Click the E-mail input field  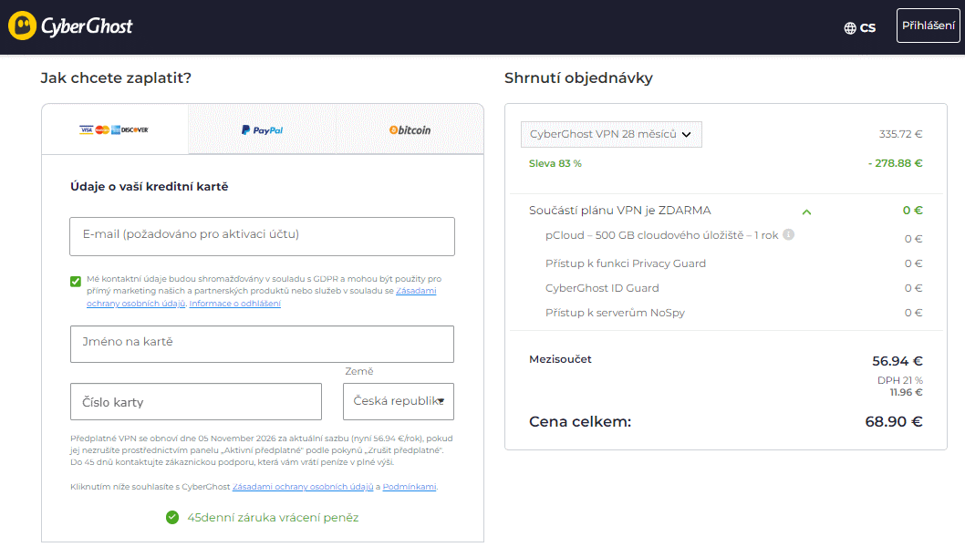(x=262, y=235)
